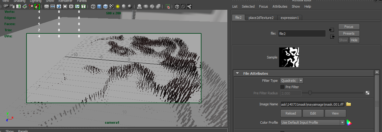Viewport: 382px width, 132px height.
Task: Enable Wireframe shading cube icon
Action: click(93, 6)
